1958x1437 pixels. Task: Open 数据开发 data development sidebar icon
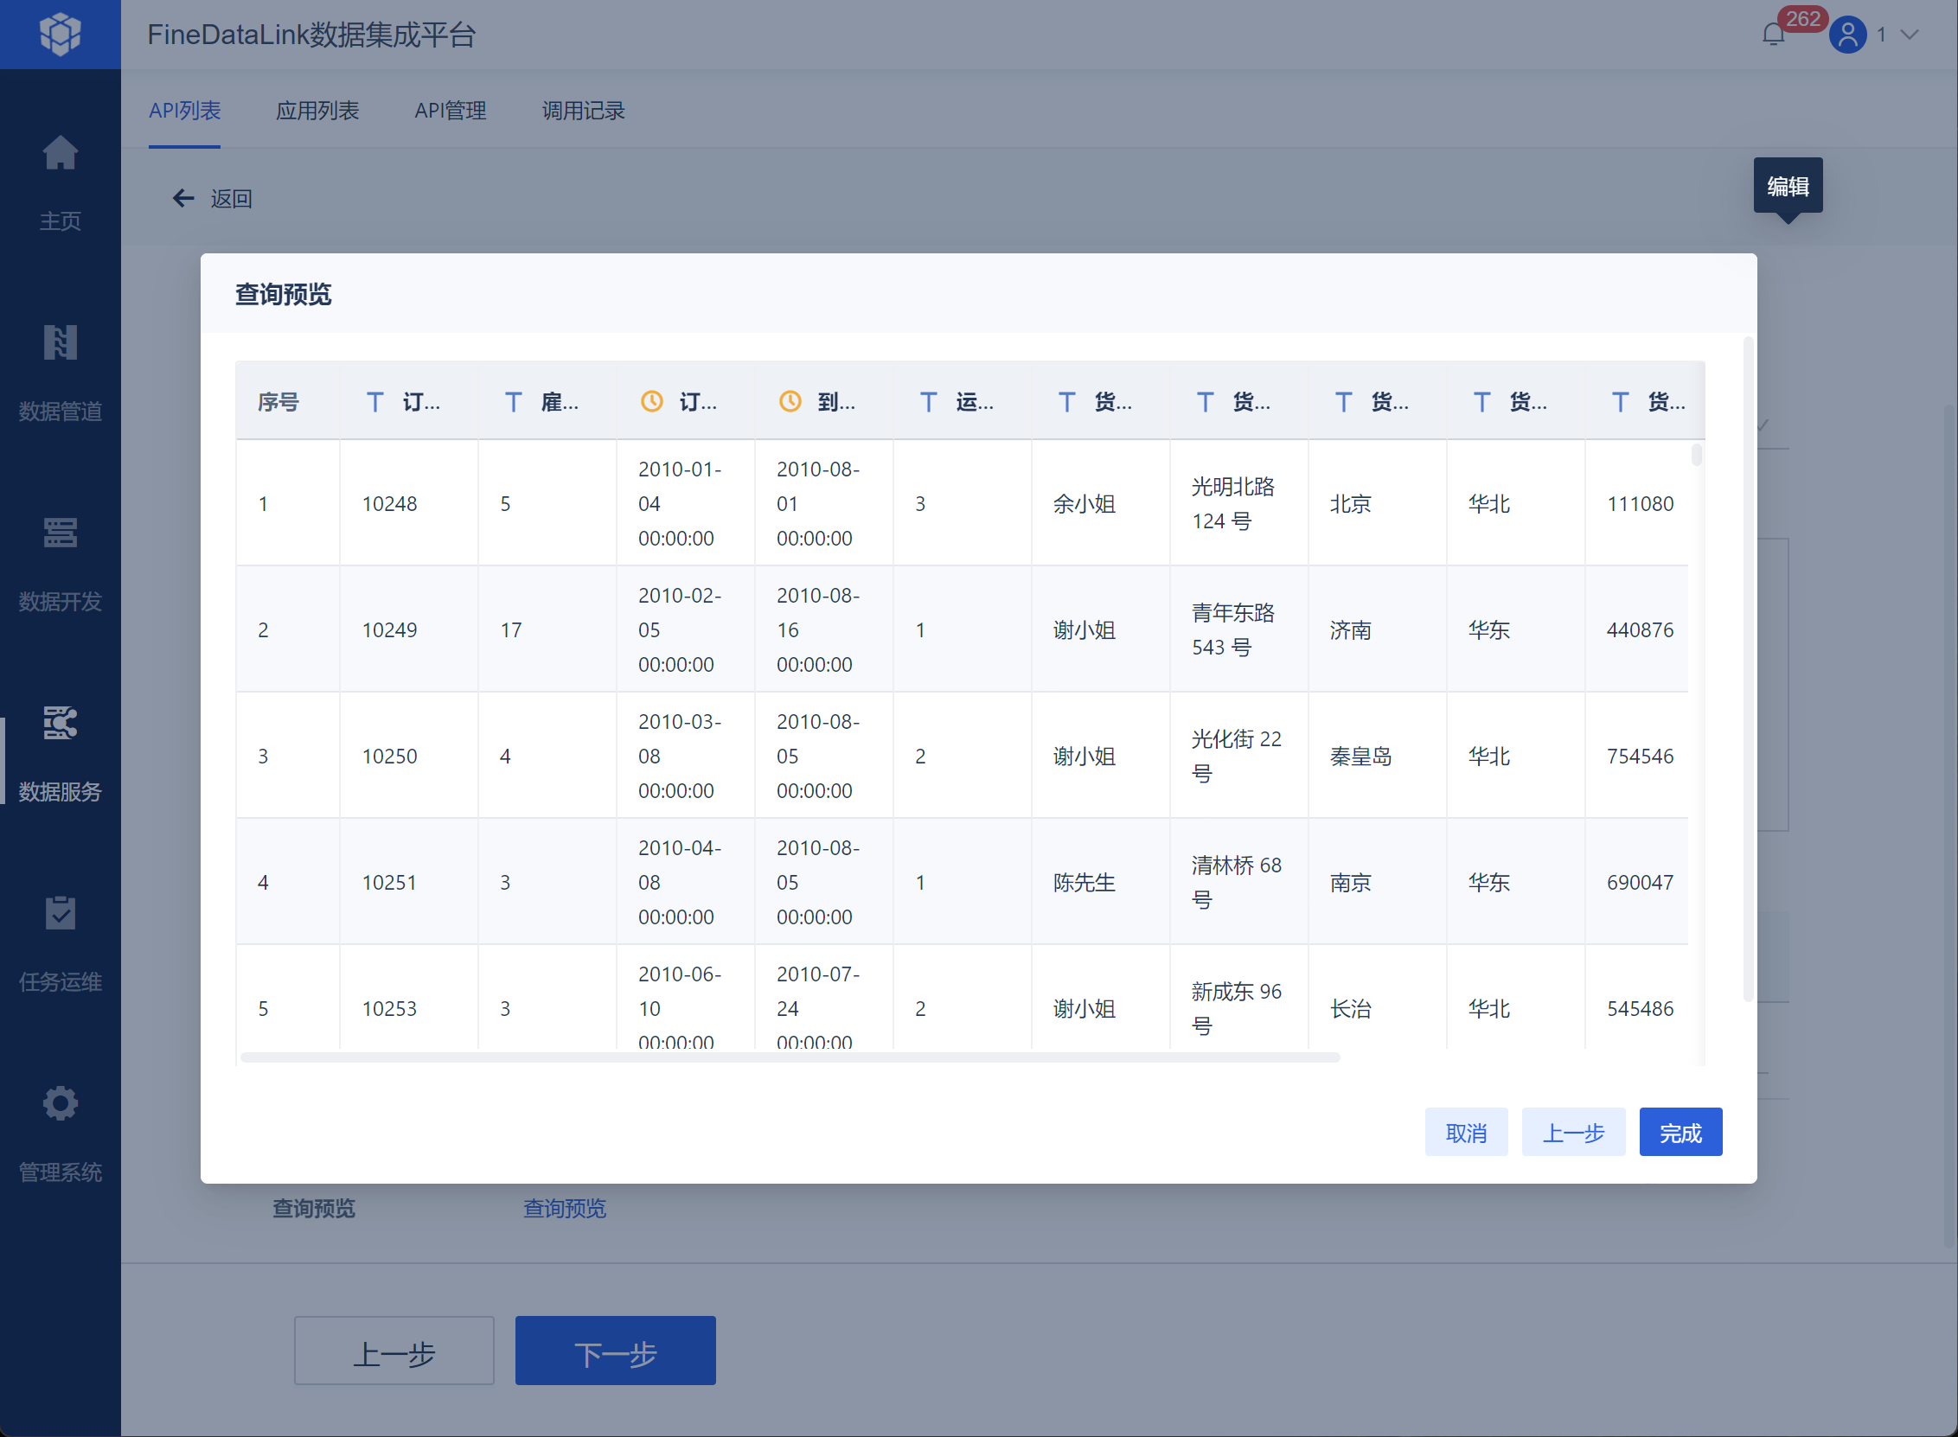60,533
